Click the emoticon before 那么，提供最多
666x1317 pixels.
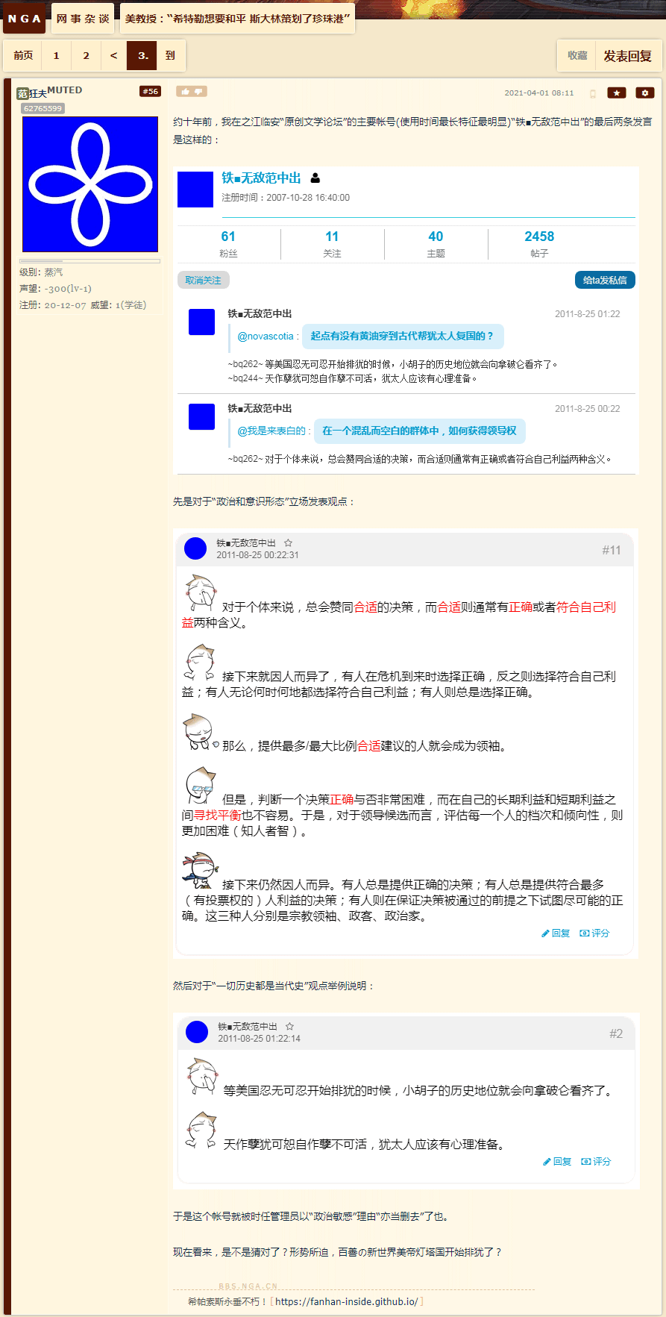(x=200, y=732)
